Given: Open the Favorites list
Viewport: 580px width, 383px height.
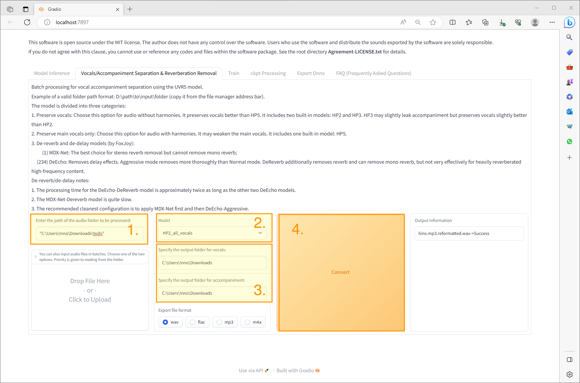Looking at the screenshot, I should [469, 22].
